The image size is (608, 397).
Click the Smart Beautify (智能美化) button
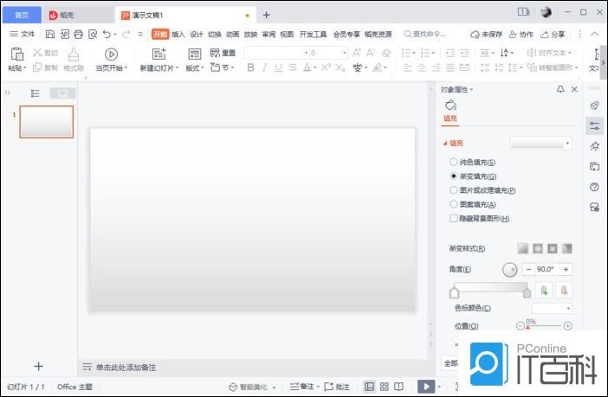(x=253, y=387)
